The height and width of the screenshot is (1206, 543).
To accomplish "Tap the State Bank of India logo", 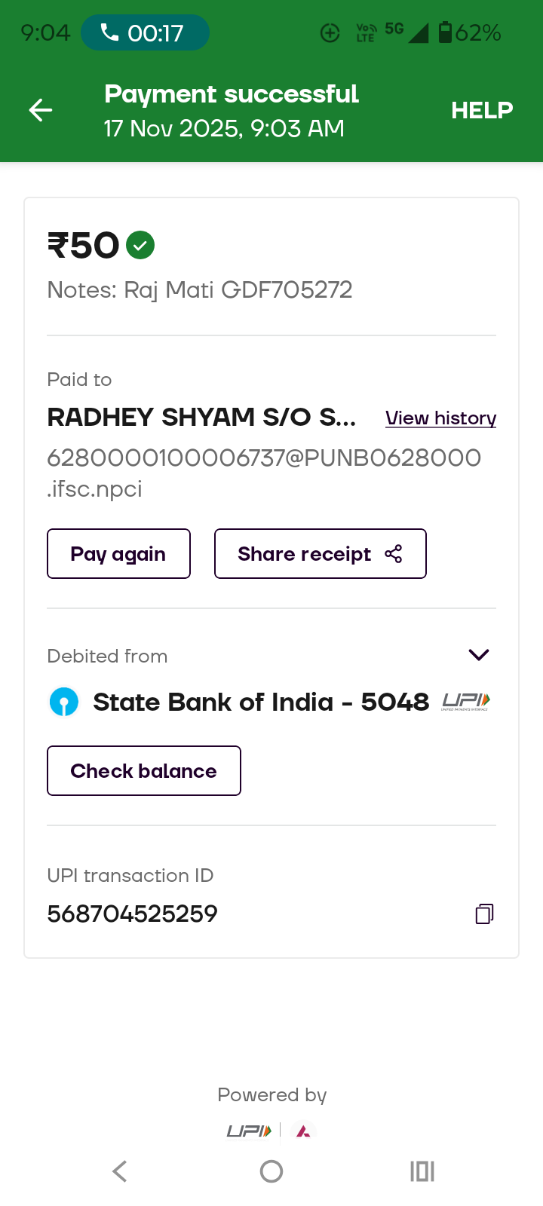I will point(64,702).
